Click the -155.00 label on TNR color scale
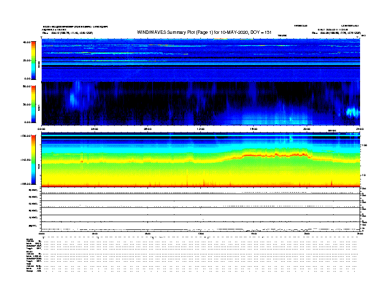The height and width of the screenshot is (300, 388). click(x=26, y=184)
